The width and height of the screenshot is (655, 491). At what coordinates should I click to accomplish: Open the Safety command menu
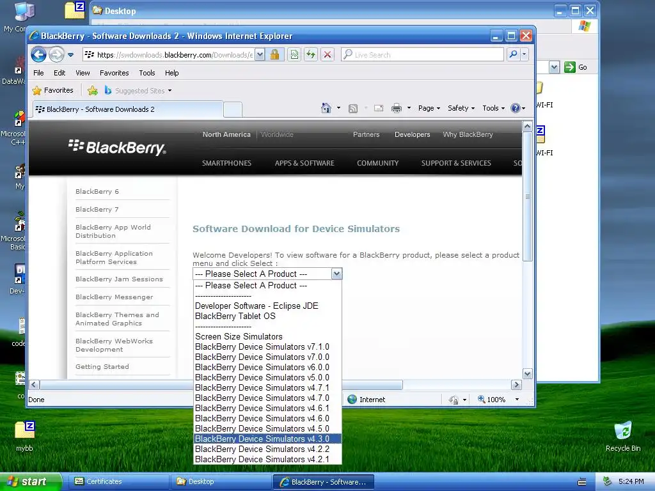(x=461, y=108)
